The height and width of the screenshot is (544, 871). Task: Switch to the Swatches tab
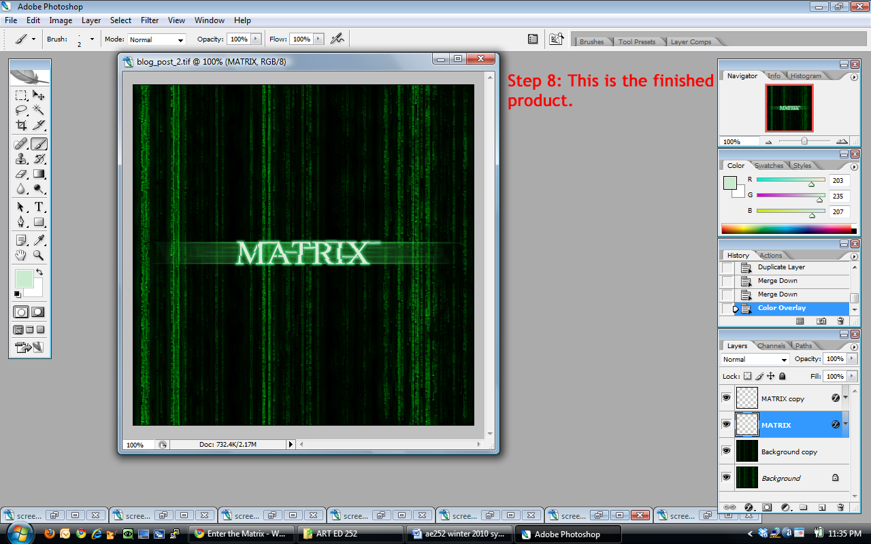tap(769, 165)
